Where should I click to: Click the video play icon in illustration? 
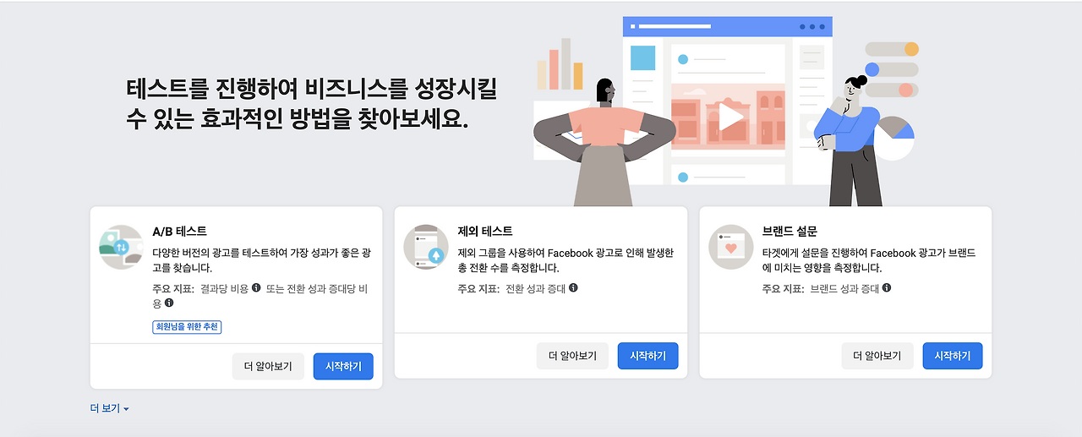tap(730, 117)
